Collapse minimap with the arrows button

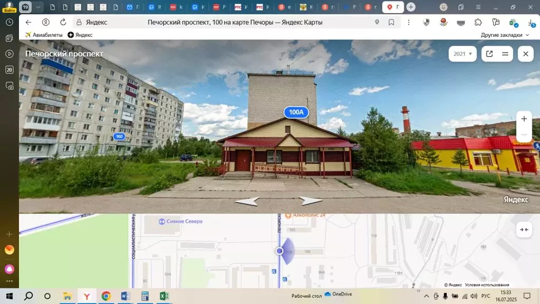(524, 230)
